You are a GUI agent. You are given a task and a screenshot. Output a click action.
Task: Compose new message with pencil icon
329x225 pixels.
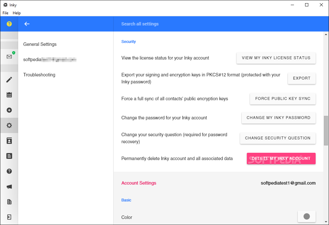point(9,80)
